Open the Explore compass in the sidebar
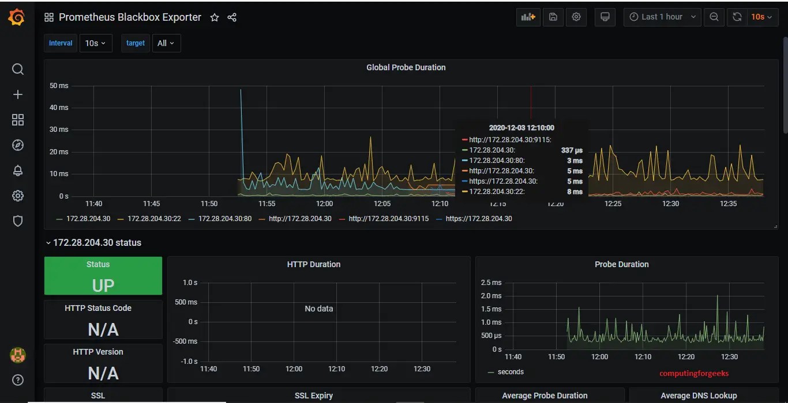 point(17,145)
